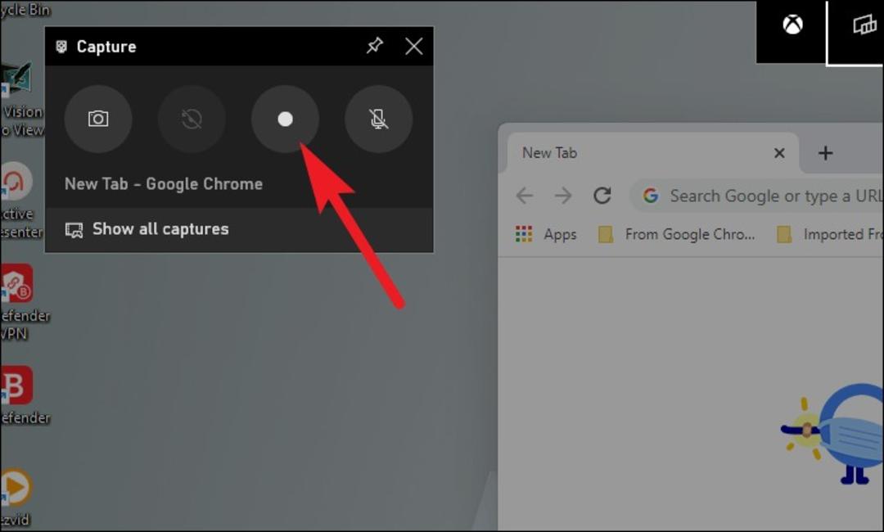Start recording with the round record button

point(286,119)
